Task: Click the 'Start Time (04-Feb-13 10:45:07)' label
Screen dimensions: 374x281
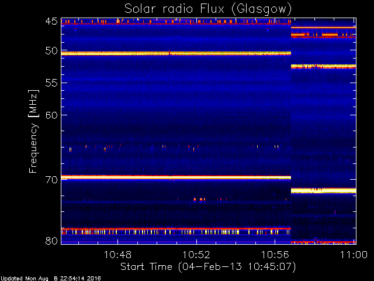Action: (x=208, y=267)
